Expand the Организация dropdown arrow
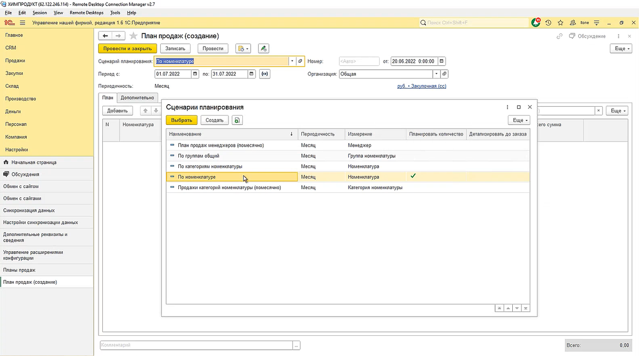This screenshot has width=639, height=356. 437,74
